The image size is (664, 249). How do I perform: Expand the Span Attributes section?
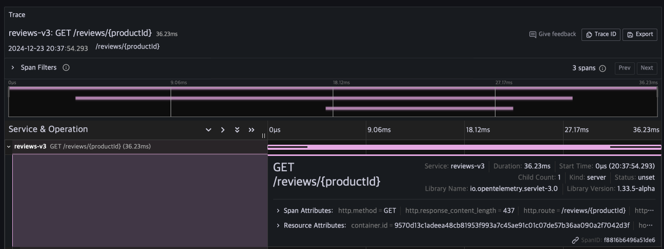tap(278, 211)
